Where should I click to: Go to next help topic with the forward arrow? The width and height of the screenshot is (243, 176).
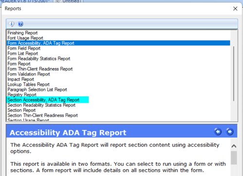pyautogui.click(x=230, y=132)
